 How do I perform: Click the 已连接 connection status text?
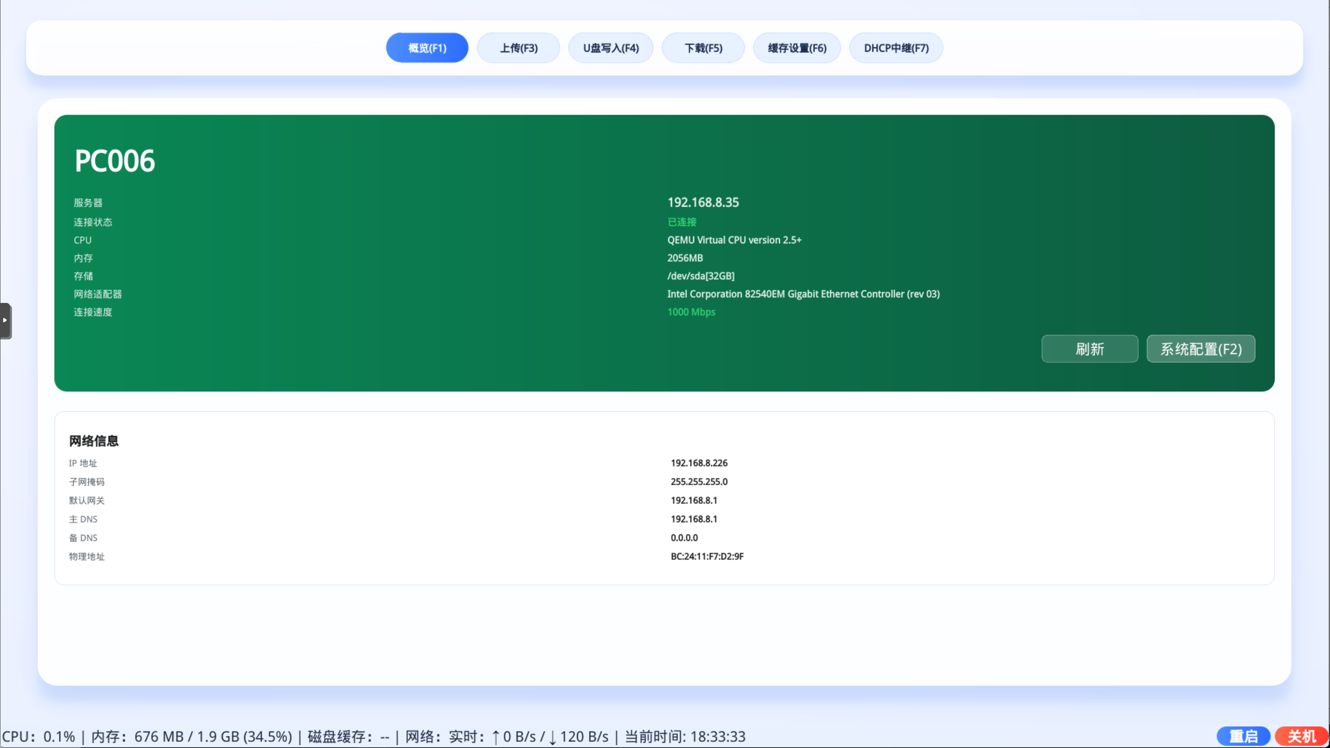click(x=682, y=221)
